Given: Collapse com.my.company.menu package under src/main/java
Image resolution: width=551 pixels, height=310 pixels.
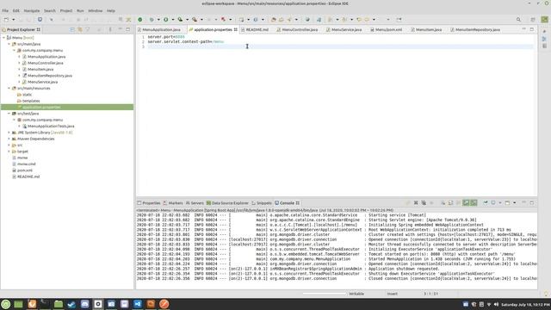Looking at the screenshot, I should (15, 50).
